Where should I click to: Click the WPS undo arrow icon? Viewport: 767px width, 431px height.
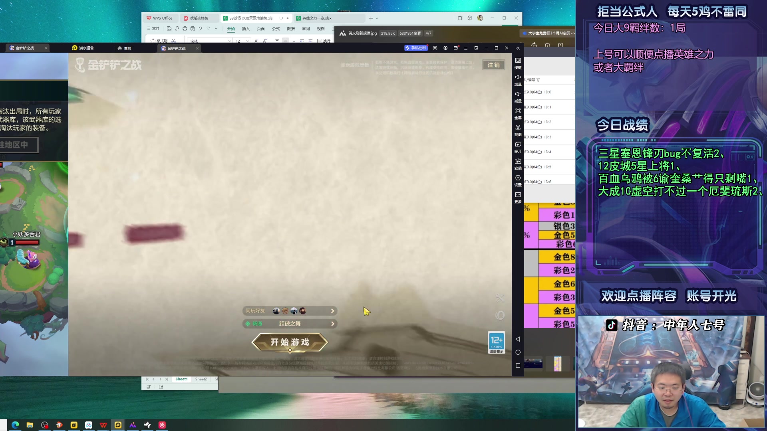pyautogui.click(x=200, y=29)
